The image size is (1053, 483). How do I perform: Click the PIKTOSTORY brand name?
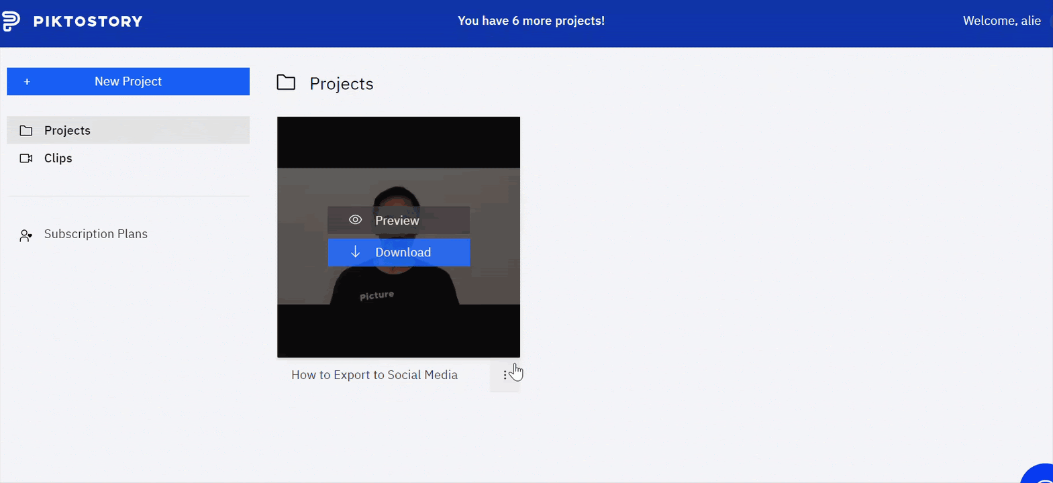point(88,21)
